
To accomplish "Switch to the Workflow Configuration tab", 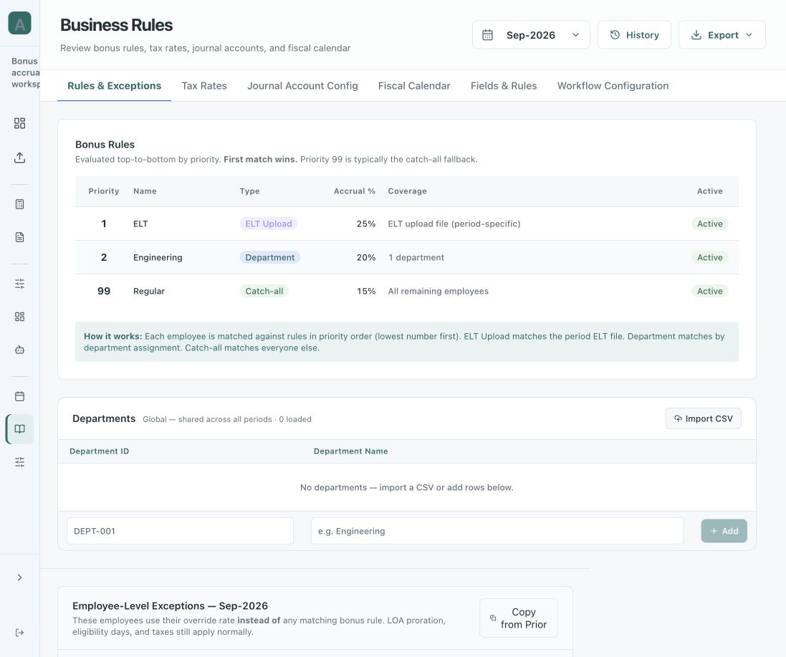I will point(613,86).
